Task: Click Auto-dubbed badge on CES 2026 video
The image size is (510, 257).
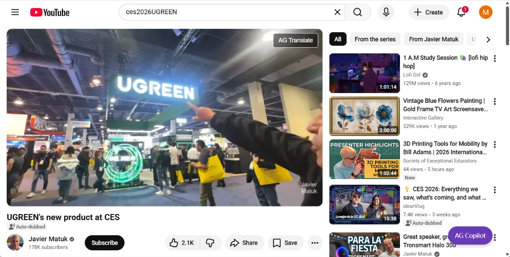Action: pyautogui.click(x=423, y=223)
